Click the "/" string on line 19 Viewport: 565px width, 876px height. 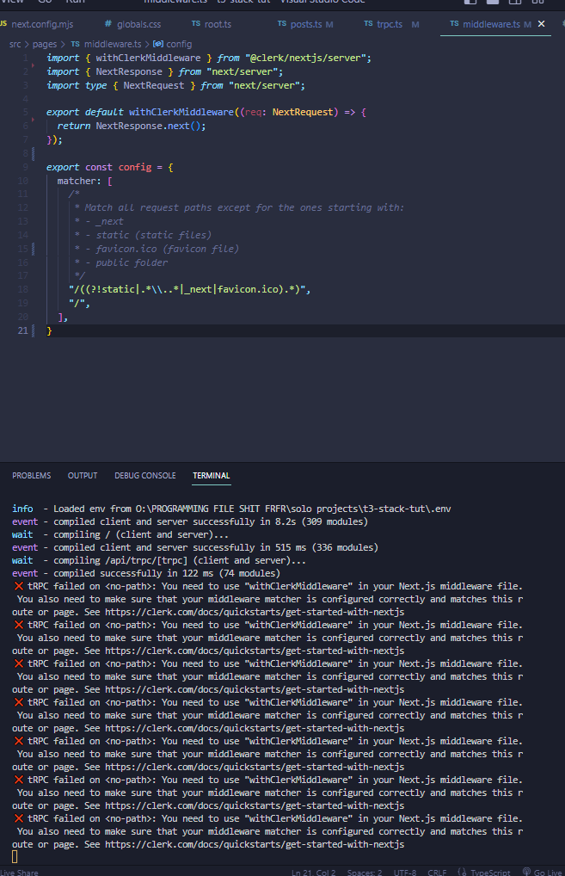[77, 304]
